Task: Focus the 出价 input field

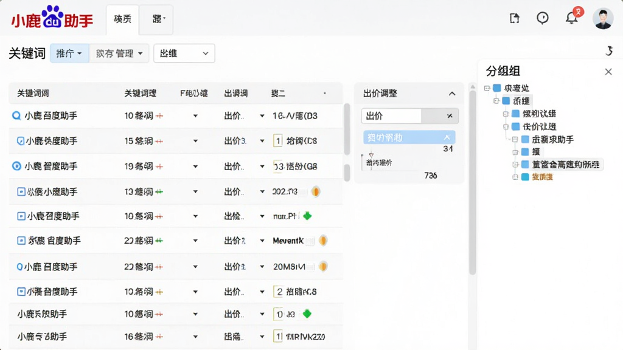Action: pos(391,116)
